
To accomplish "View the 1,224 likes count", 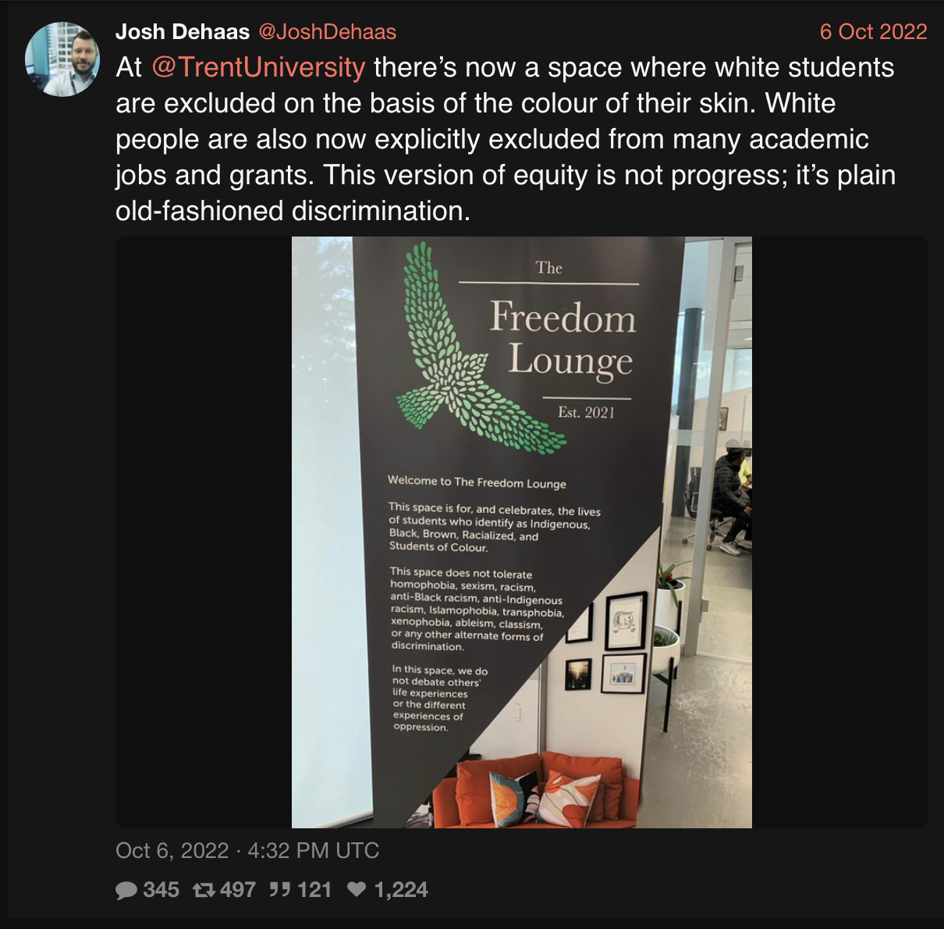I will point(401,890).
